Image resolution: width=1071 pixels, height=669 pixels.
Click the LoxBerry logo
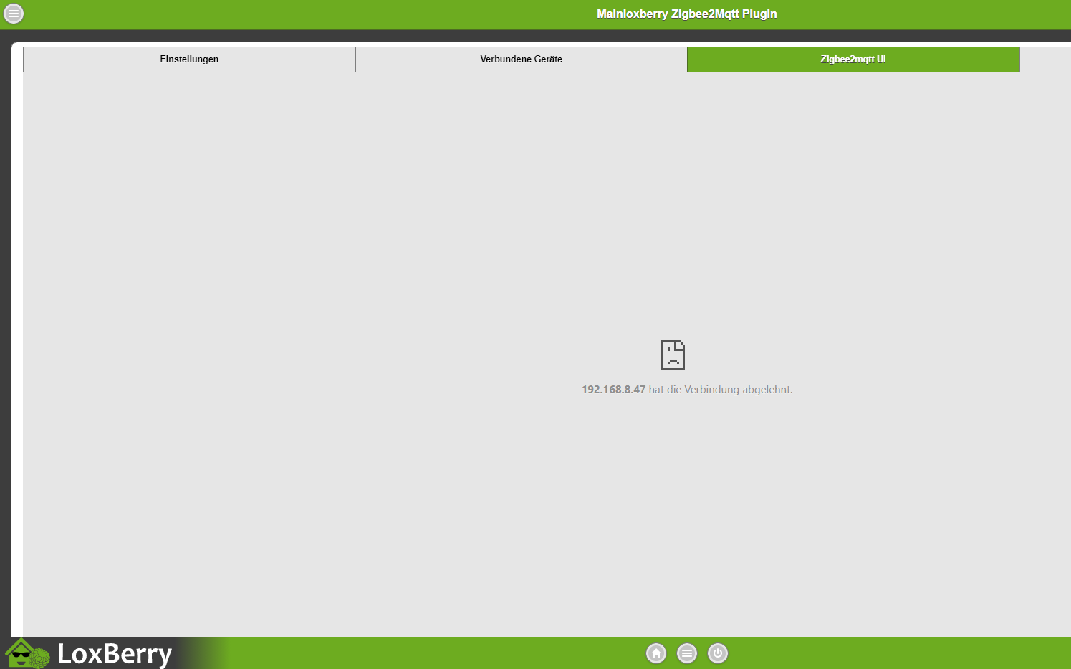click(x=89, y=653)
